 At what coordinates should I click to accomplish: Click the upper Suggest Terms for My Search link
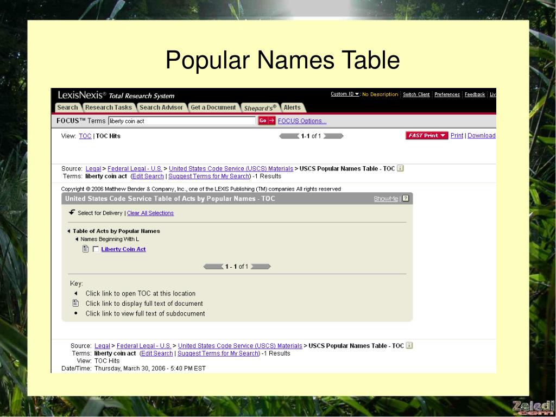[x=209, y=176]
